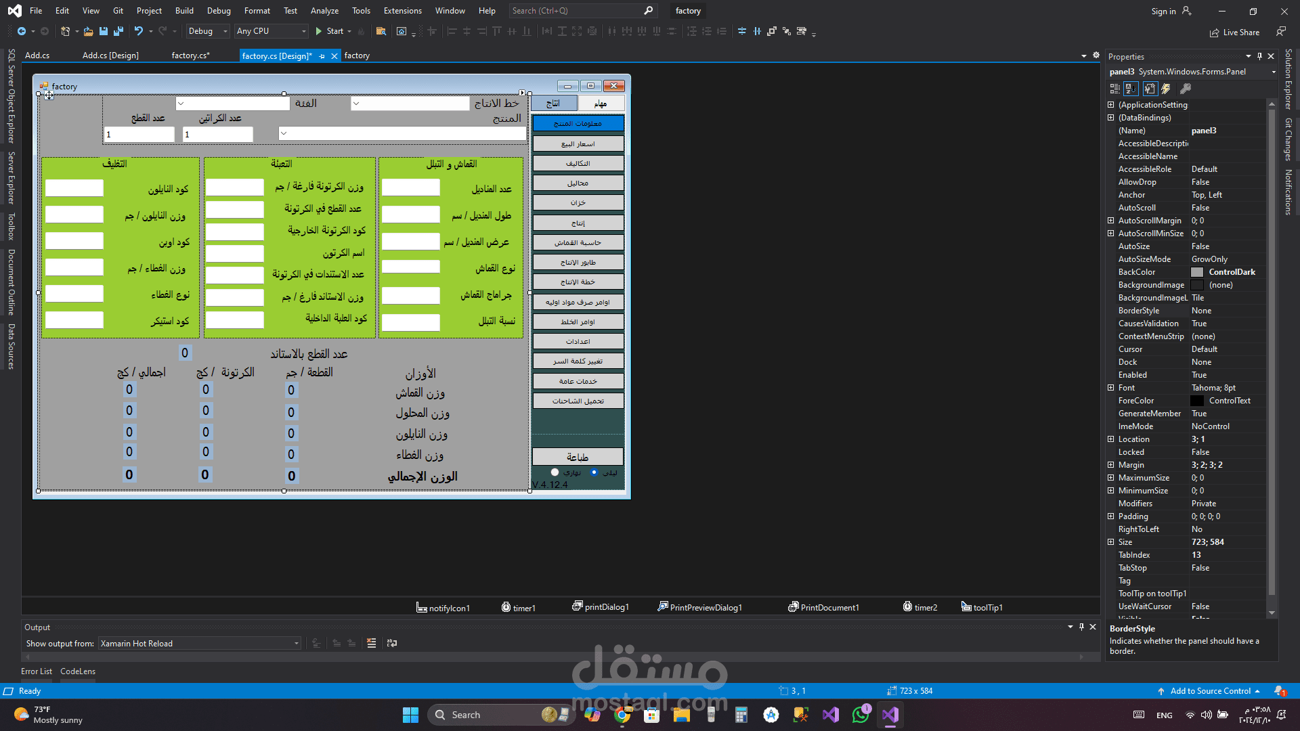Expand the Font property node

click(1111, 388)
